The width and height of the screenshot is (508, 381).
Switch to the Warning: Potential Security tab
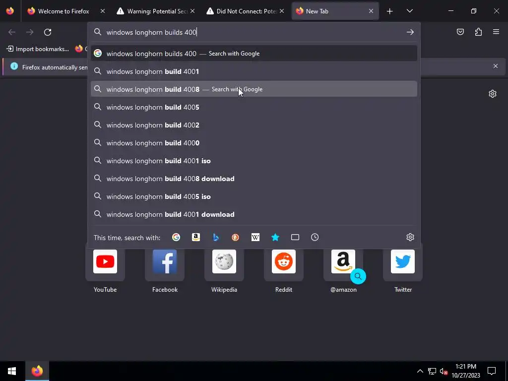(x=157, y=11)
